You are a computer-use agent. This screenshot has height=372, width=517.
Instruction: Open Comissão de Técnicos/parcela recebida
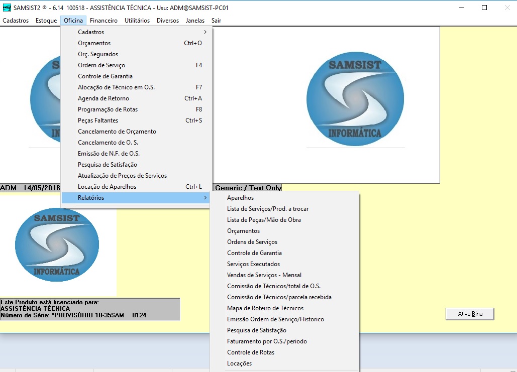click(284, 297)
